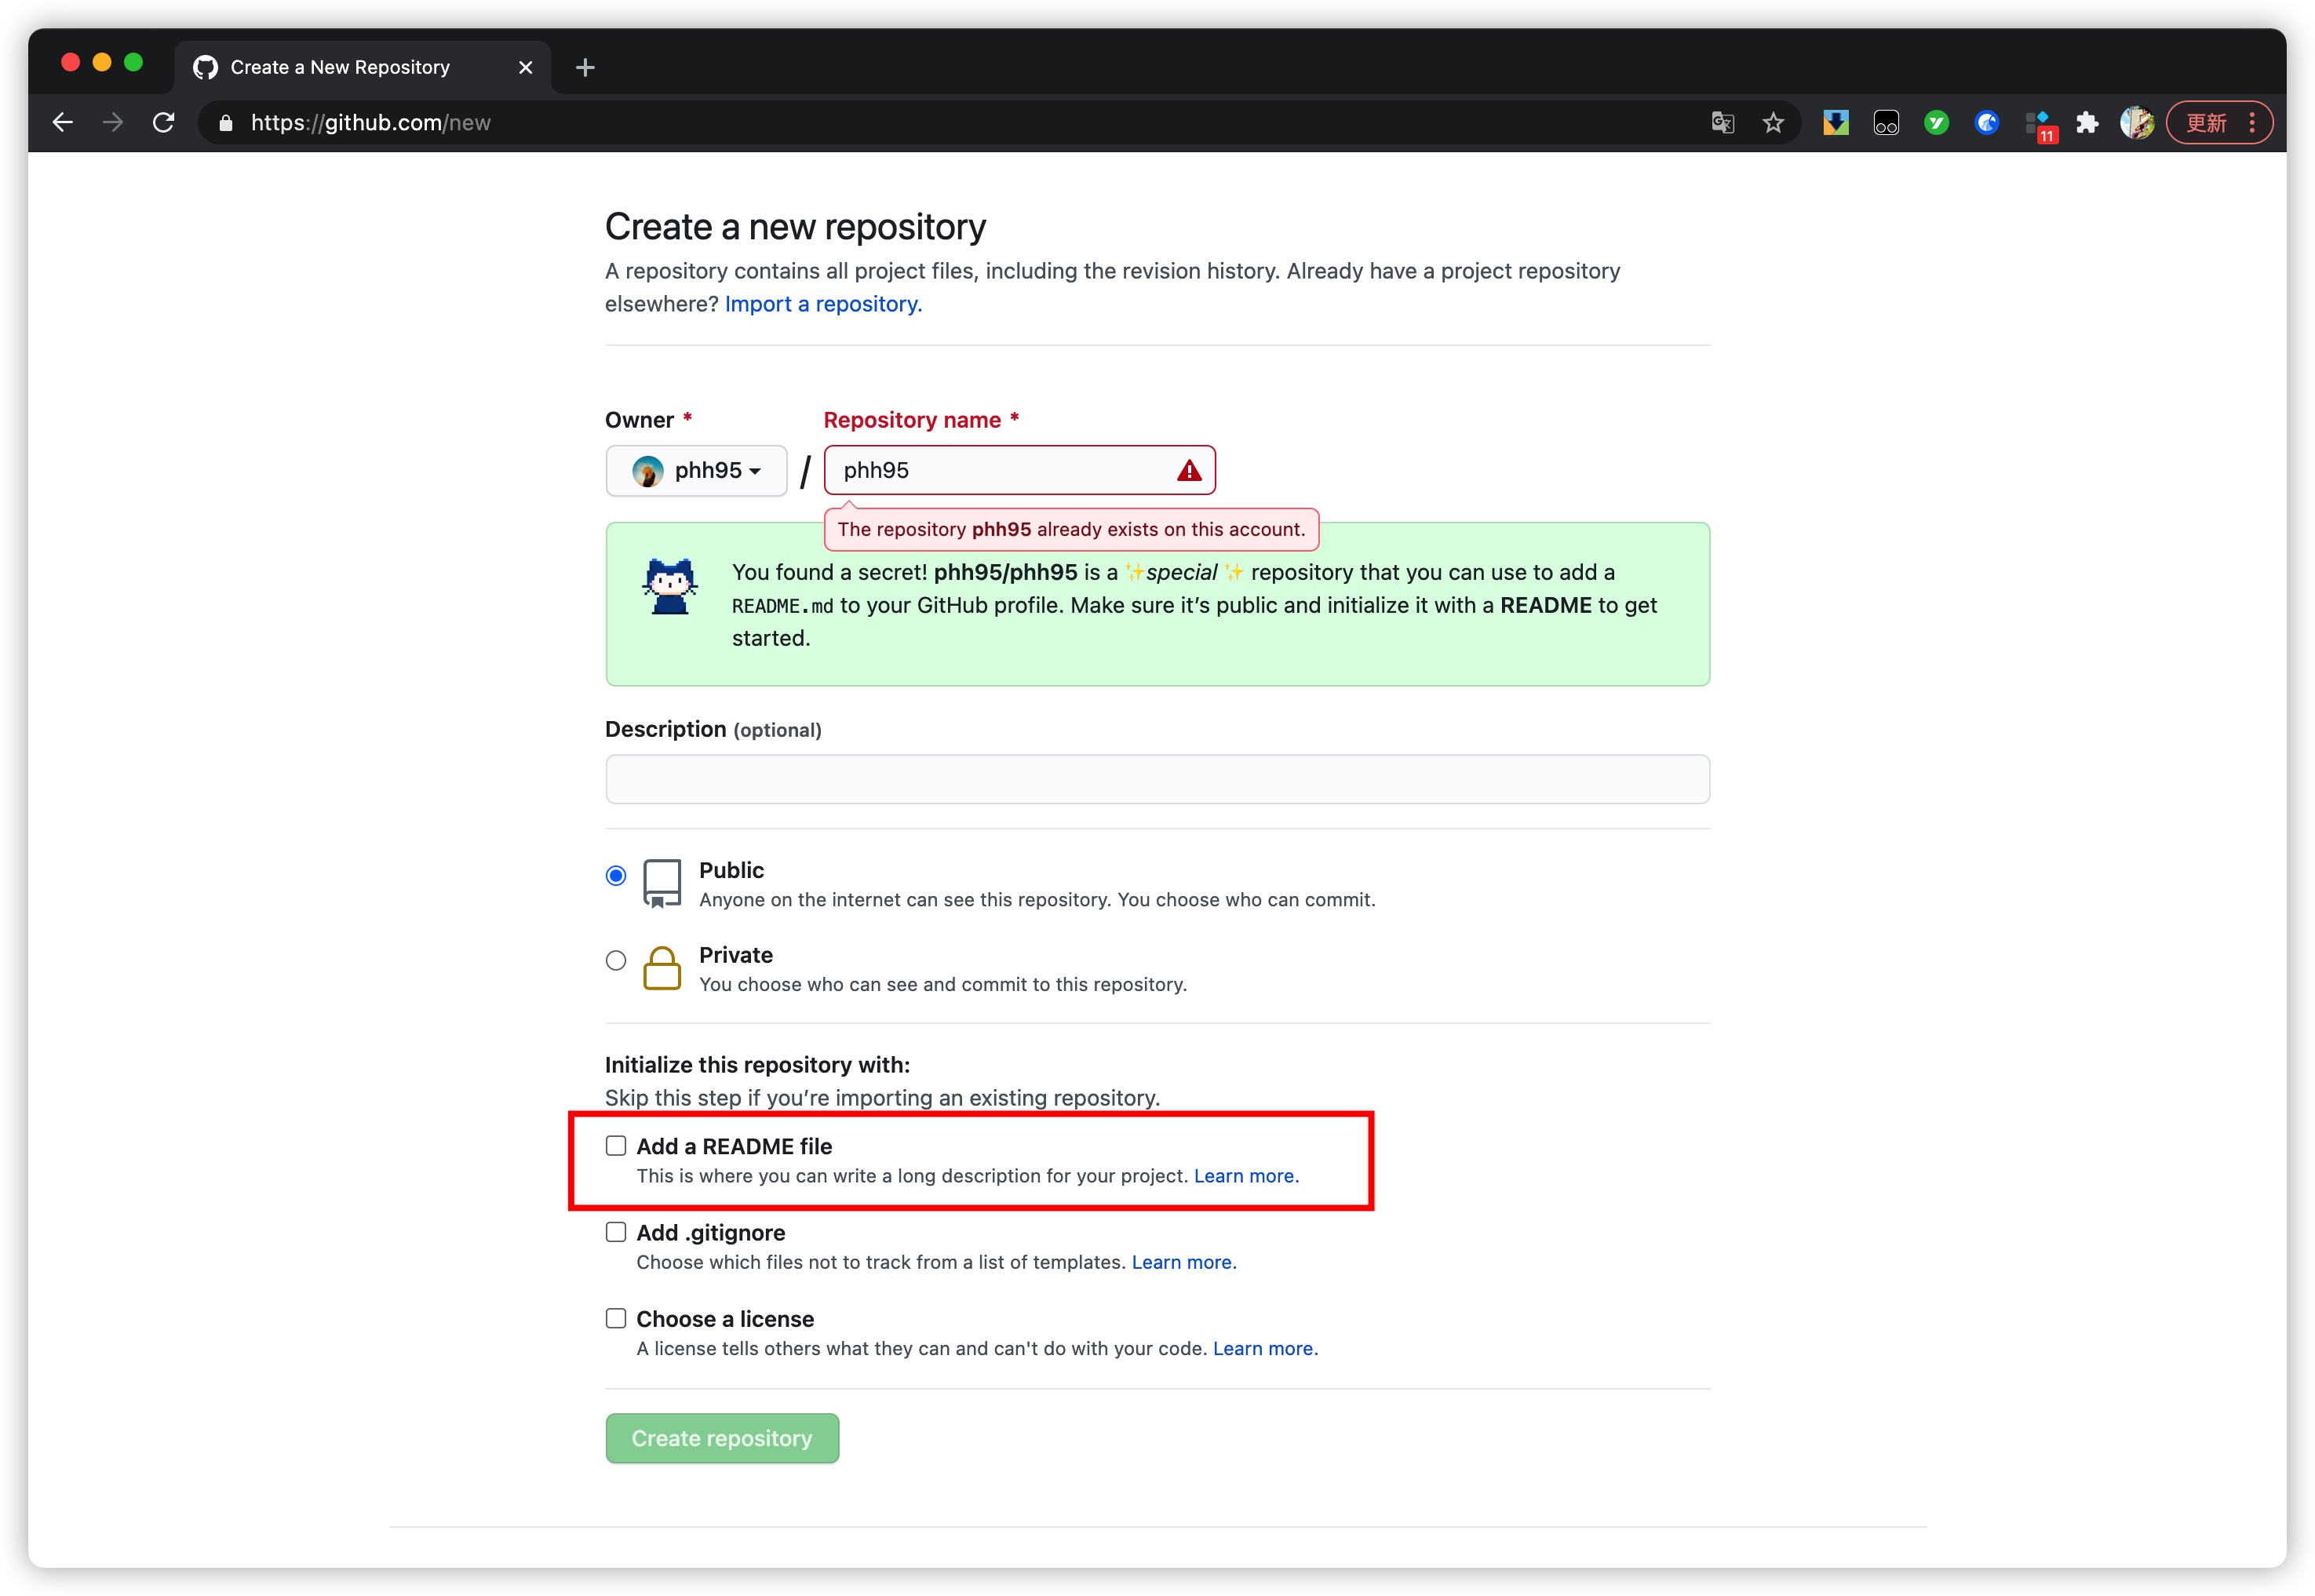Select the Public radio button
The image size is (2315, 1596).
tap(616, 876)
